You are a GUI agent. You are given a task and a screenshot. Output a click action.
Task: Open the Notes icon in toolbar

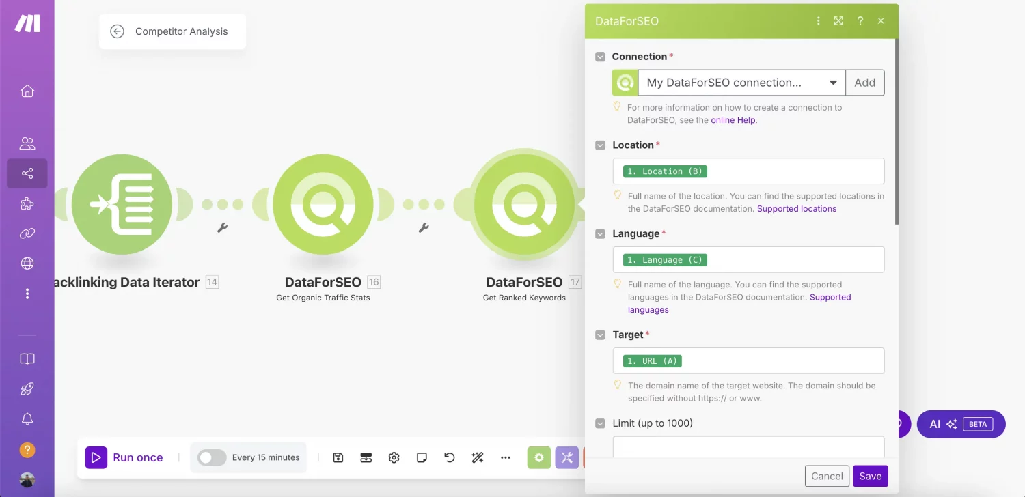point(422,457)
